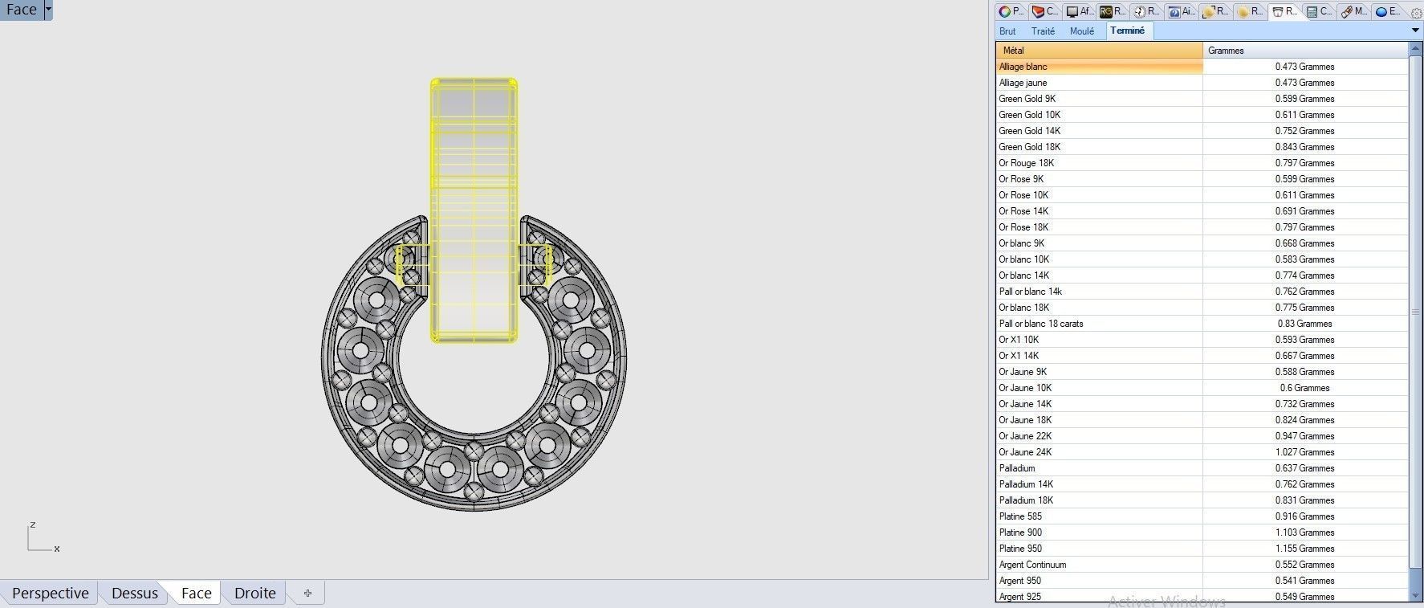The image size is (1424, 608).
Task: Open the Display panel tab with monitor icon
Action: coord(1079,11)
